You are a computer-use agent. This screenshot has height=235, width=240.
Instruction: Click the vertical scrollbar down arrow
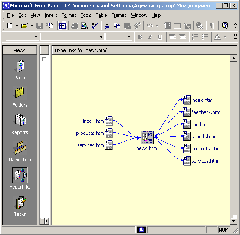pos(233,221)
